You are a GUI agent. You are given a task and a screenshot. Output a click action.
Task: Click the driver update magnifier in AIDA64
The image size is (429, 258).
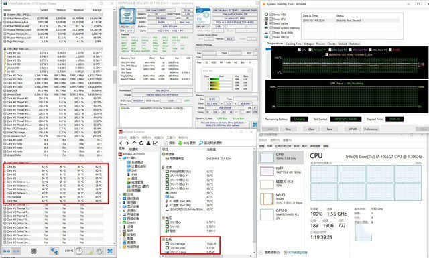[201, 143]
